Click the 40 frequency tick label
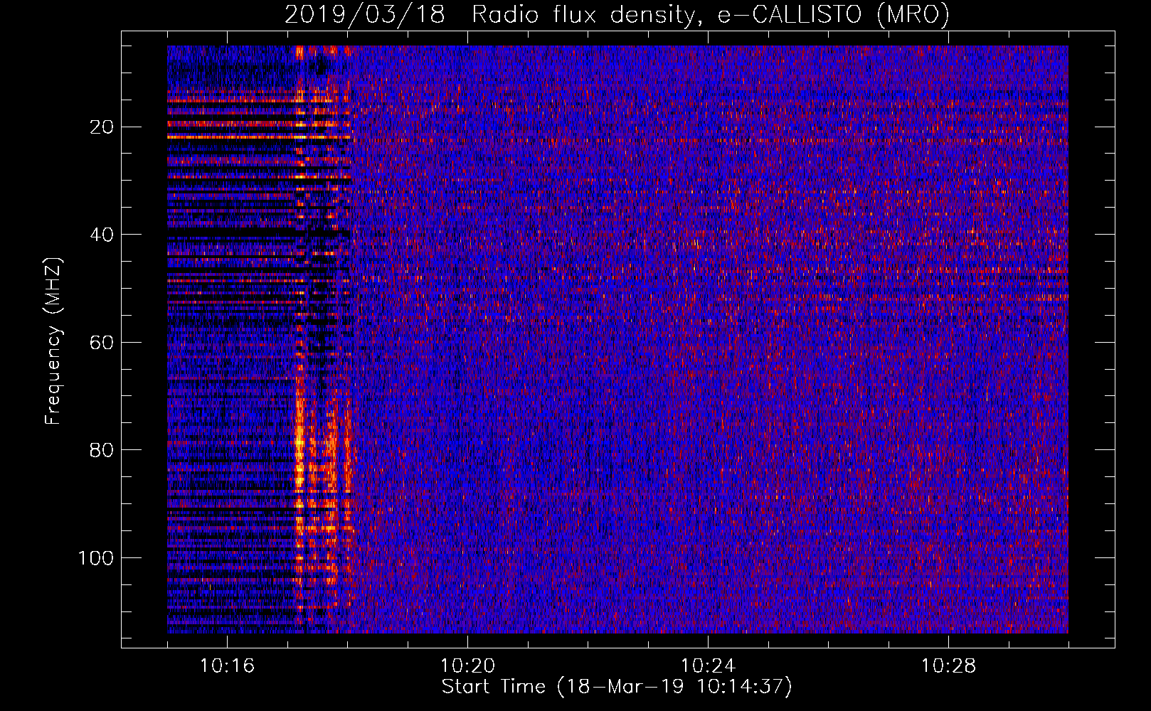 click(102, 235)
